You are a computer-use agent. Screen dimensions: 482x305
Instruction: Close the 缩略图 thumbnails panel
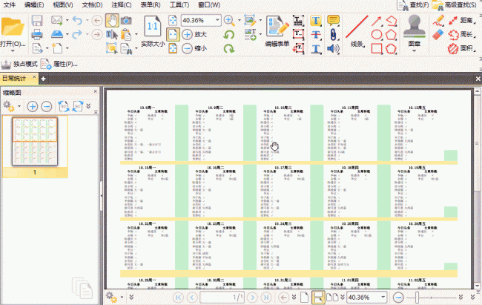click(96, 91)
